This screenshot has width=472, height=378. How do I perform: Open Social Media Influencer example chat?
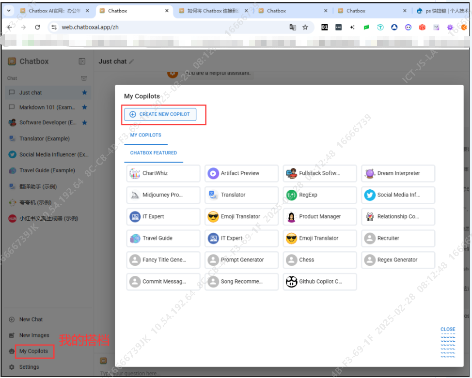pyautogui.click(x=48, y=154)
